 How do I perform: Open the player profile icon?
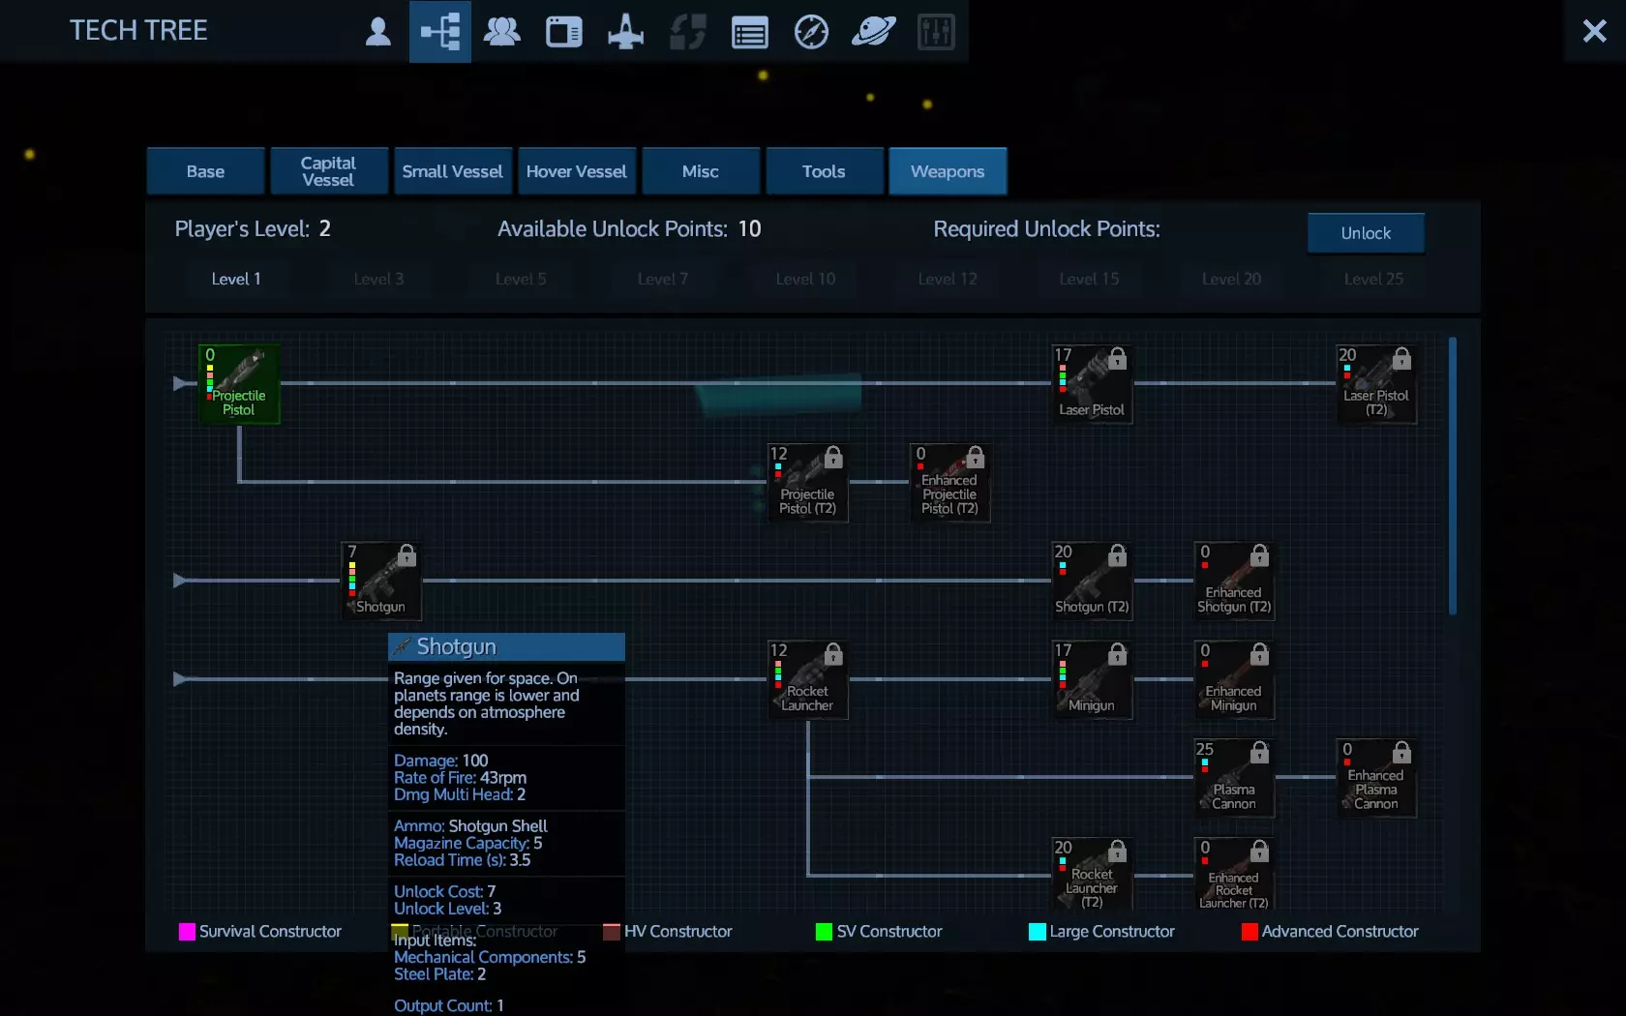(378, 32)
